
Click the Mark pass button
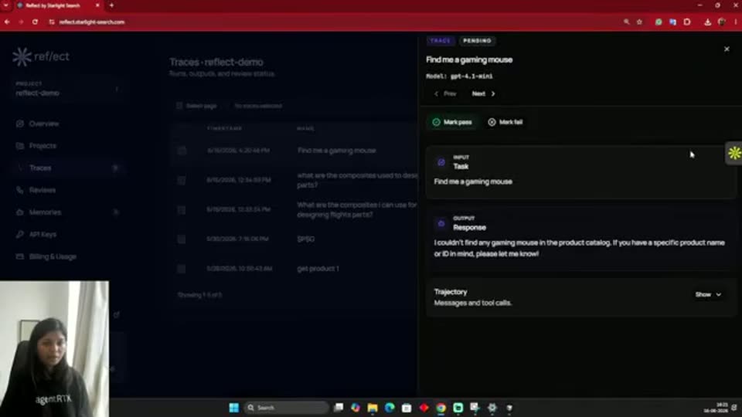(x=452, y=122)
